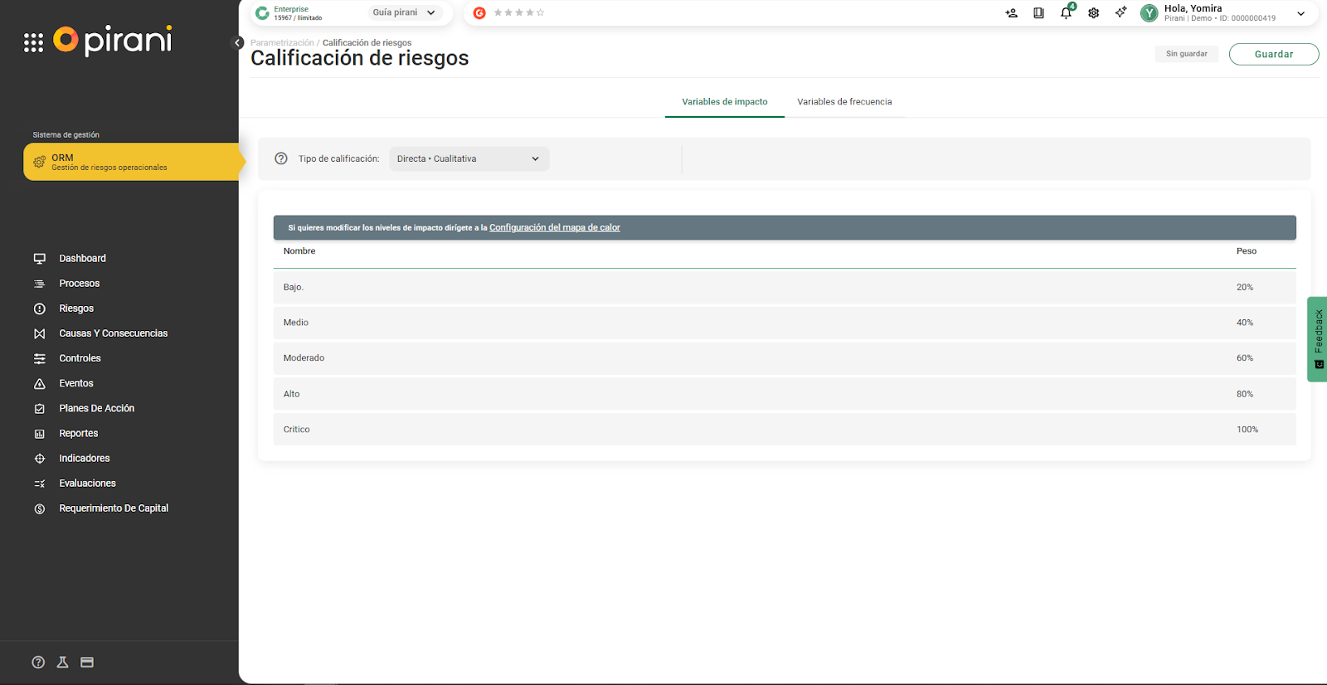The image size is (1327, 685).
Task: Click the help icon next to Tipo de calificación
Action: [281, 158]
